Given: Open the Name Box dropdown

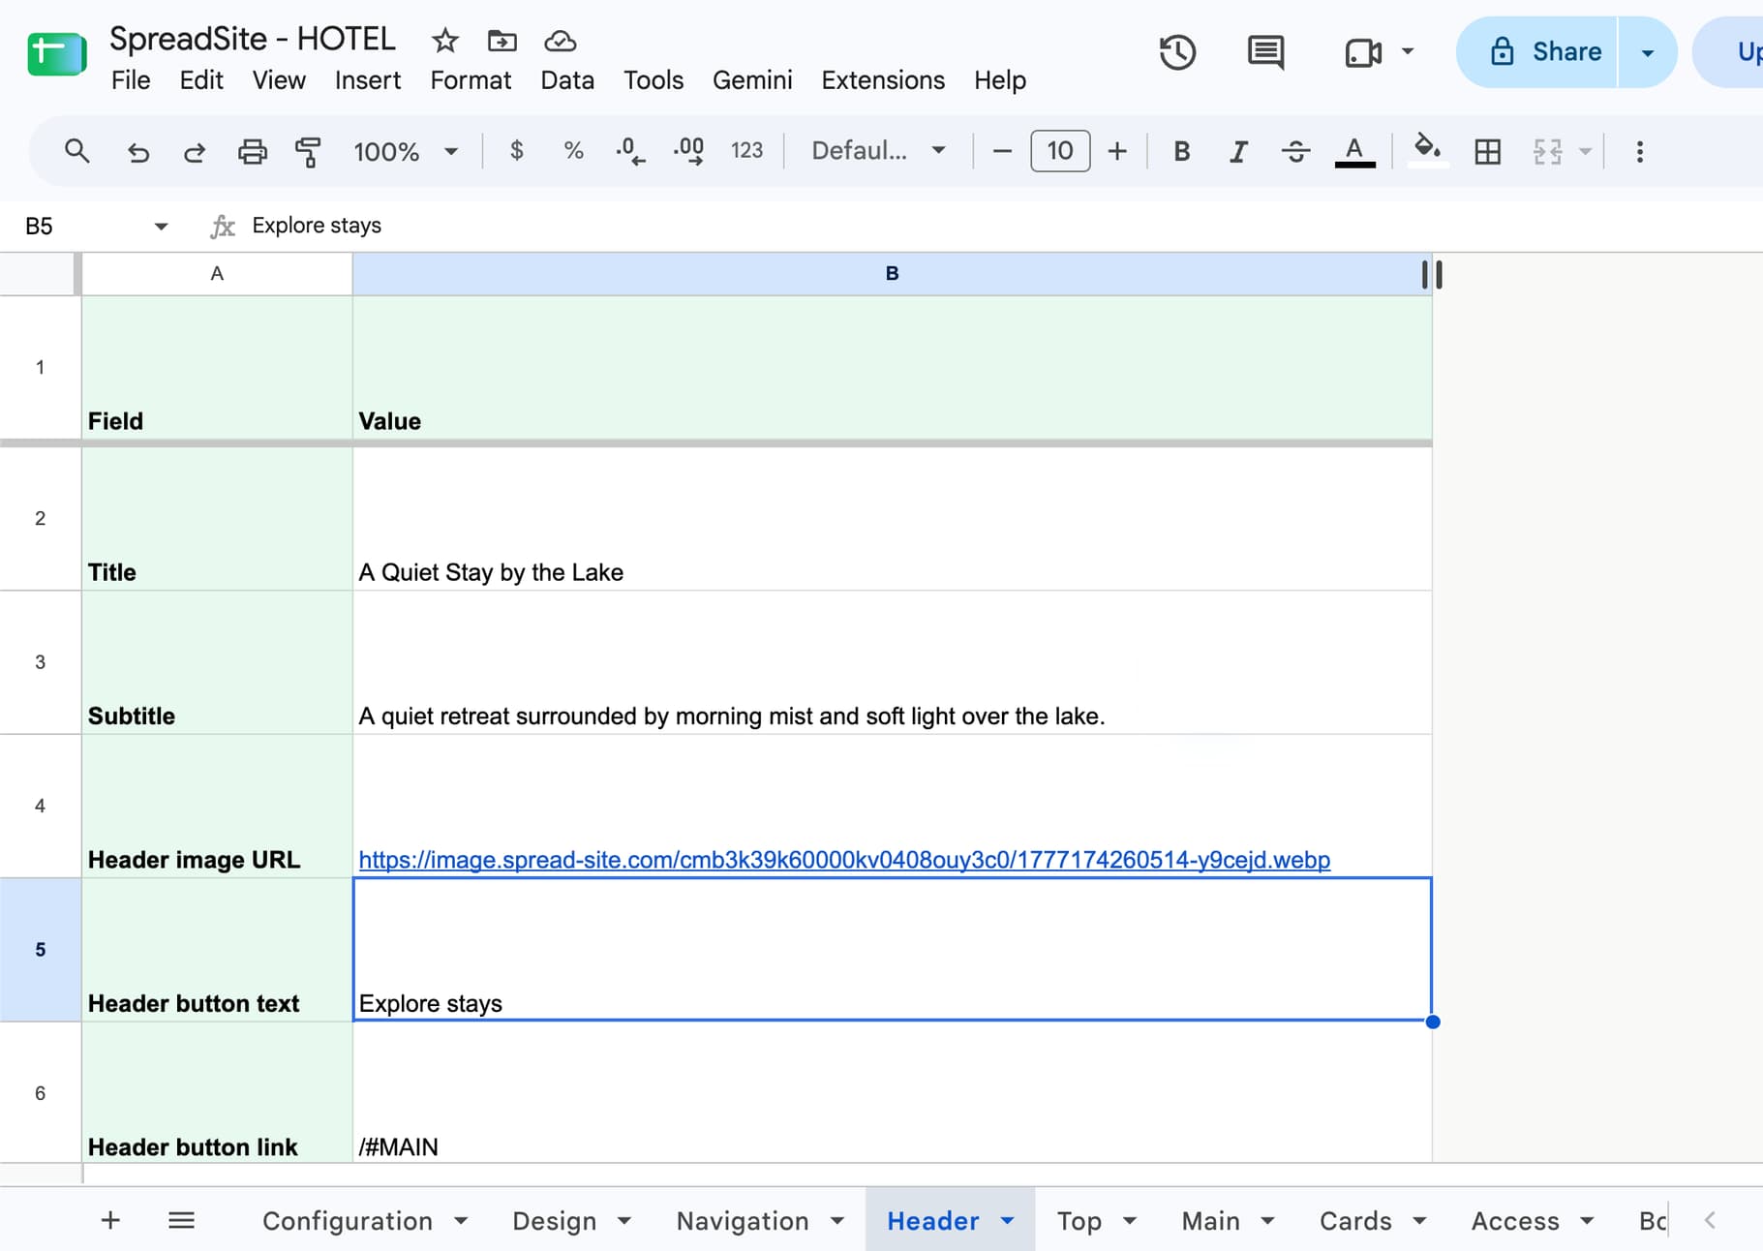Looking at the screenshot, I should click(x=161, y=226).
